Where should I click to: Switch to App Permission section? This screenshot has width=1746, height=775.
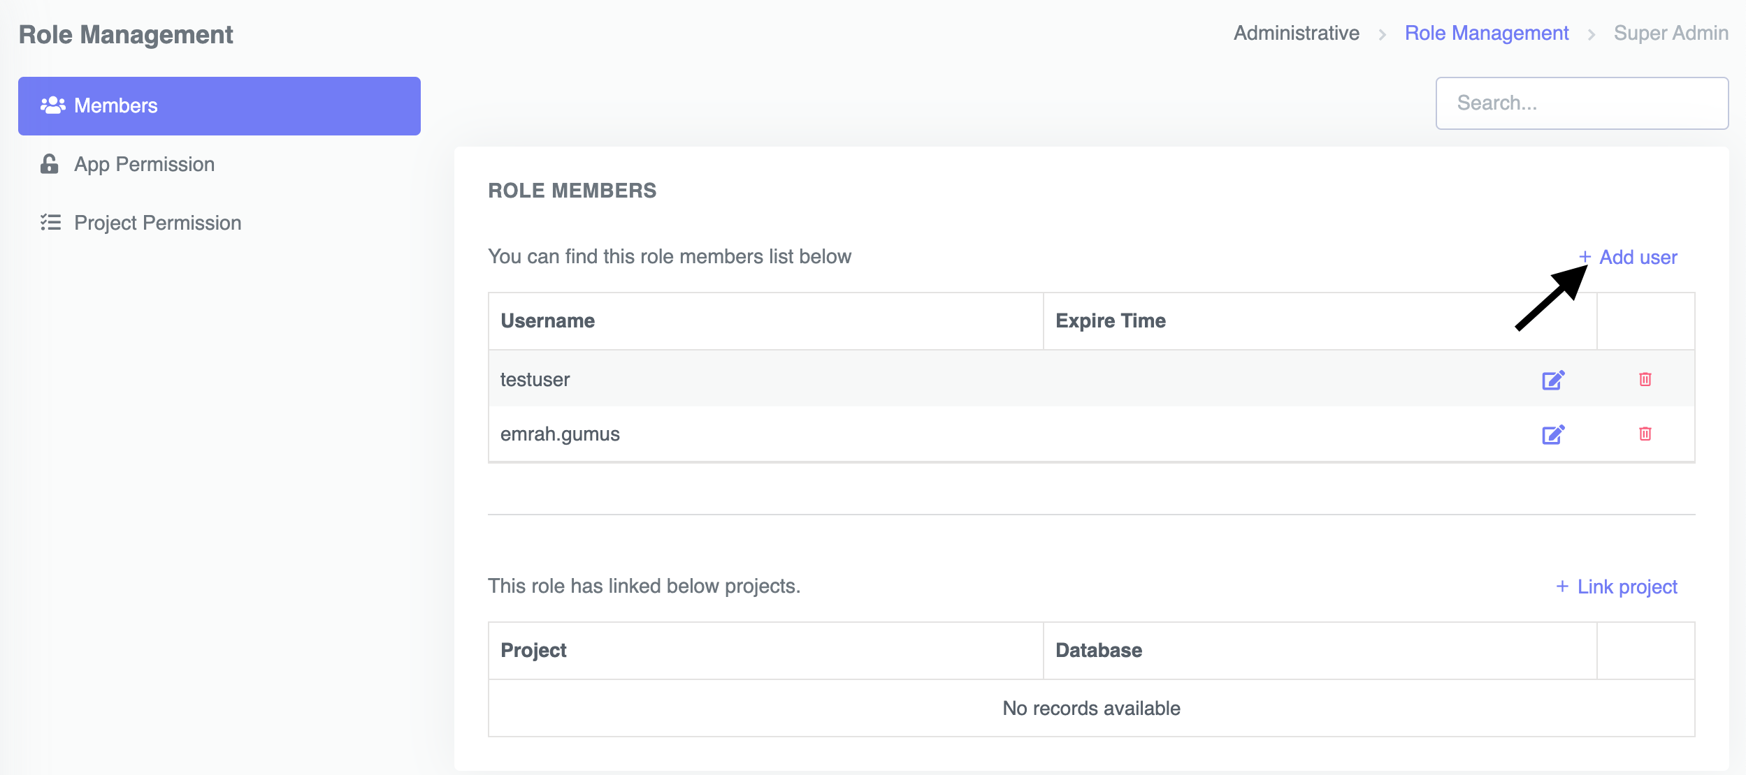tap(144, 164)
